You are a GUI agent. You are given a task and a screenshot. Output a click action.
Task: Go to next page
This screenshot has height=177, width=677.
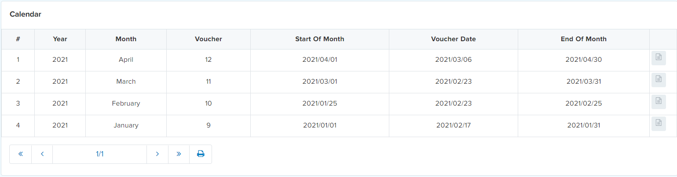(157, 154)
